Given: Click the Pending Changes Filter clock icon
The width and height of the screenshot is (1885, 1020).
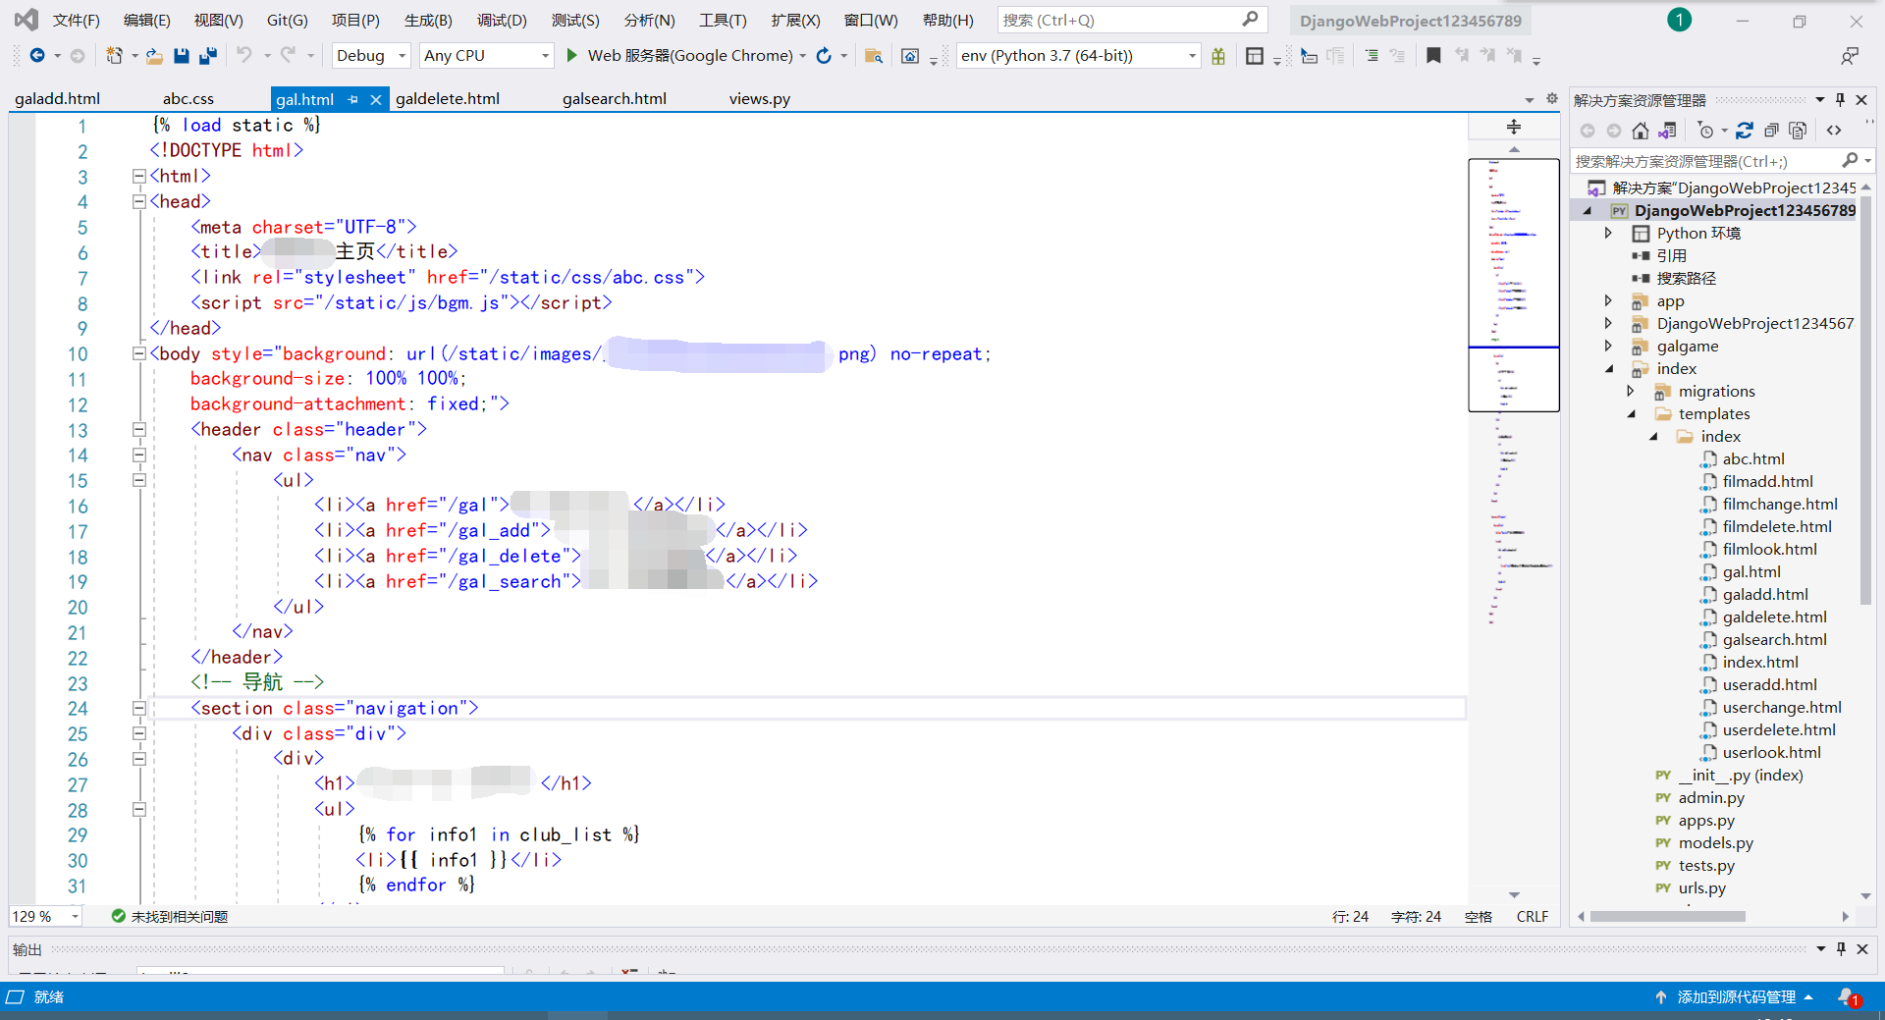Looking at the screenshot, I should pyautogui.click(x=1705, y=131).
